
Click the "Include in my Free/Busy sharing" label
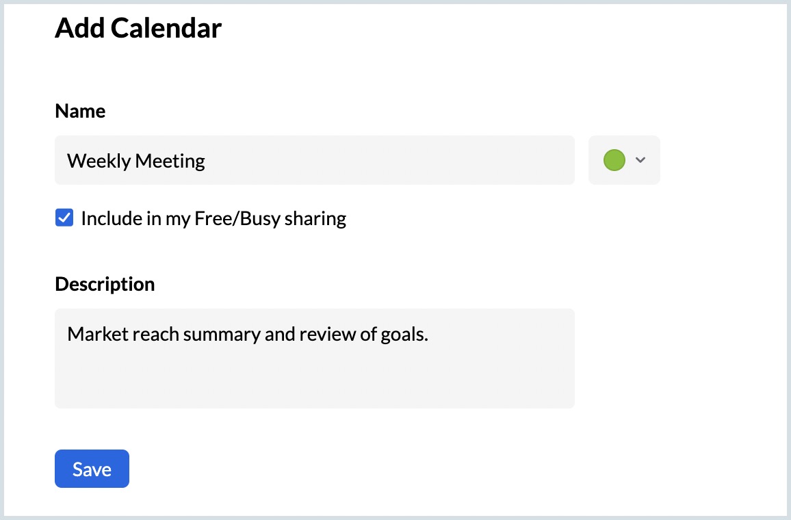click(213, 218)
